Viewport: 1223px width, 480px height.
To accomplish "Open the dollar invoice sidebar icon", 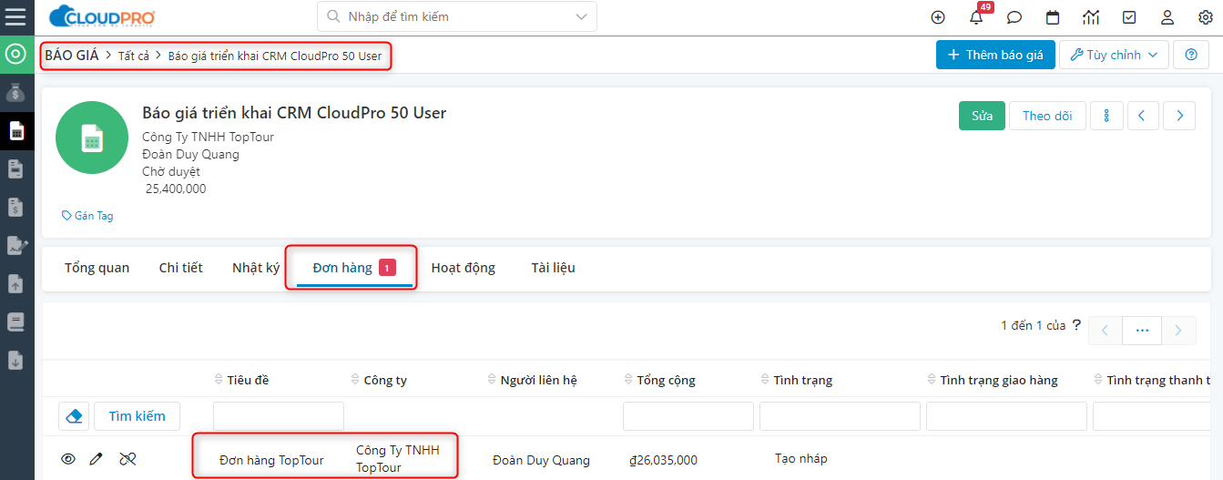I will (15, 208).
